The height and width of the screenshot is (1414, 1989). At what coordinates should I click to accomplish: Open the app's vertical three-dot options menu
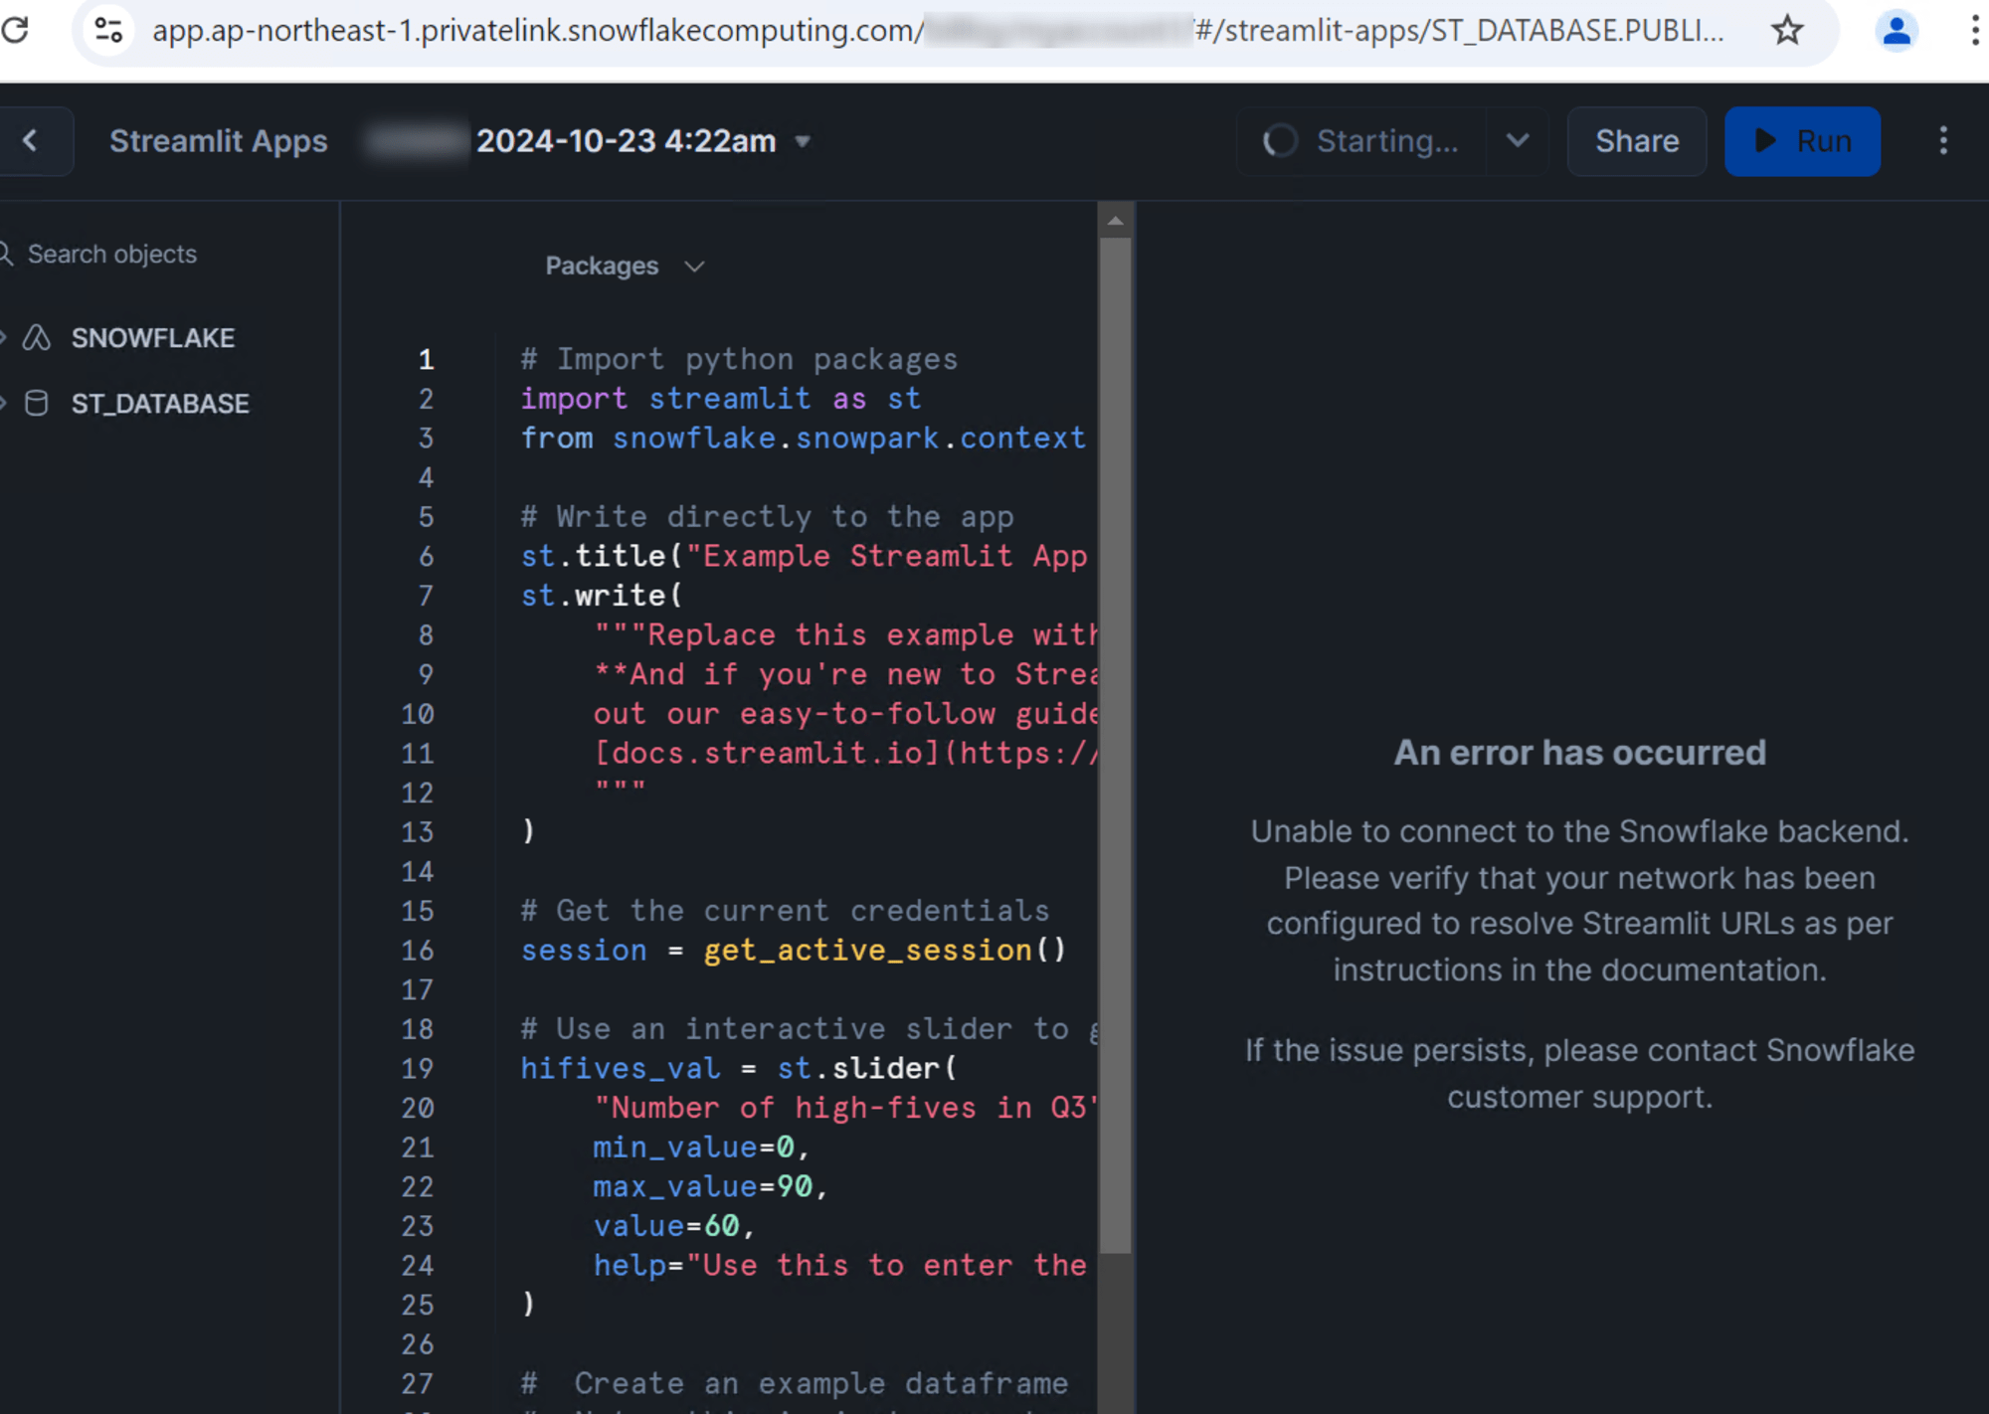tap(1943, 141)
